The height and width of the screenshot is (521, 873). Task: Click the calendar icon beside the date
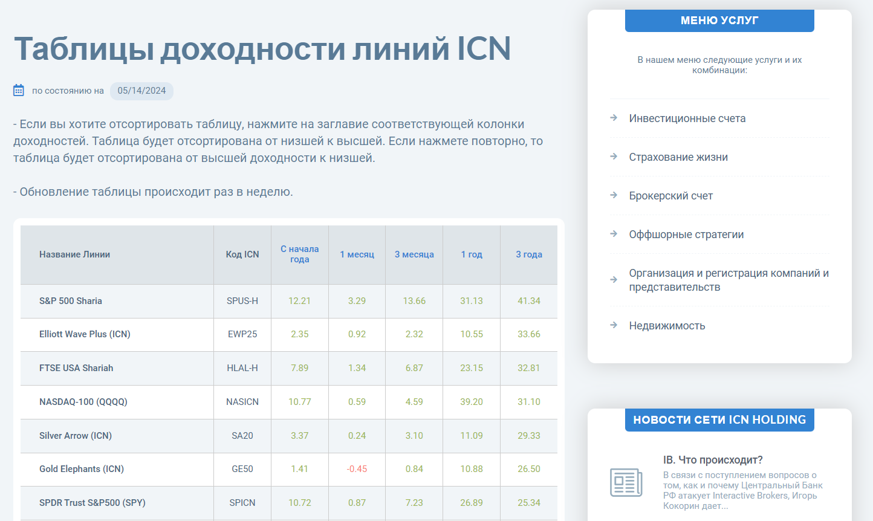click(19, 90)
